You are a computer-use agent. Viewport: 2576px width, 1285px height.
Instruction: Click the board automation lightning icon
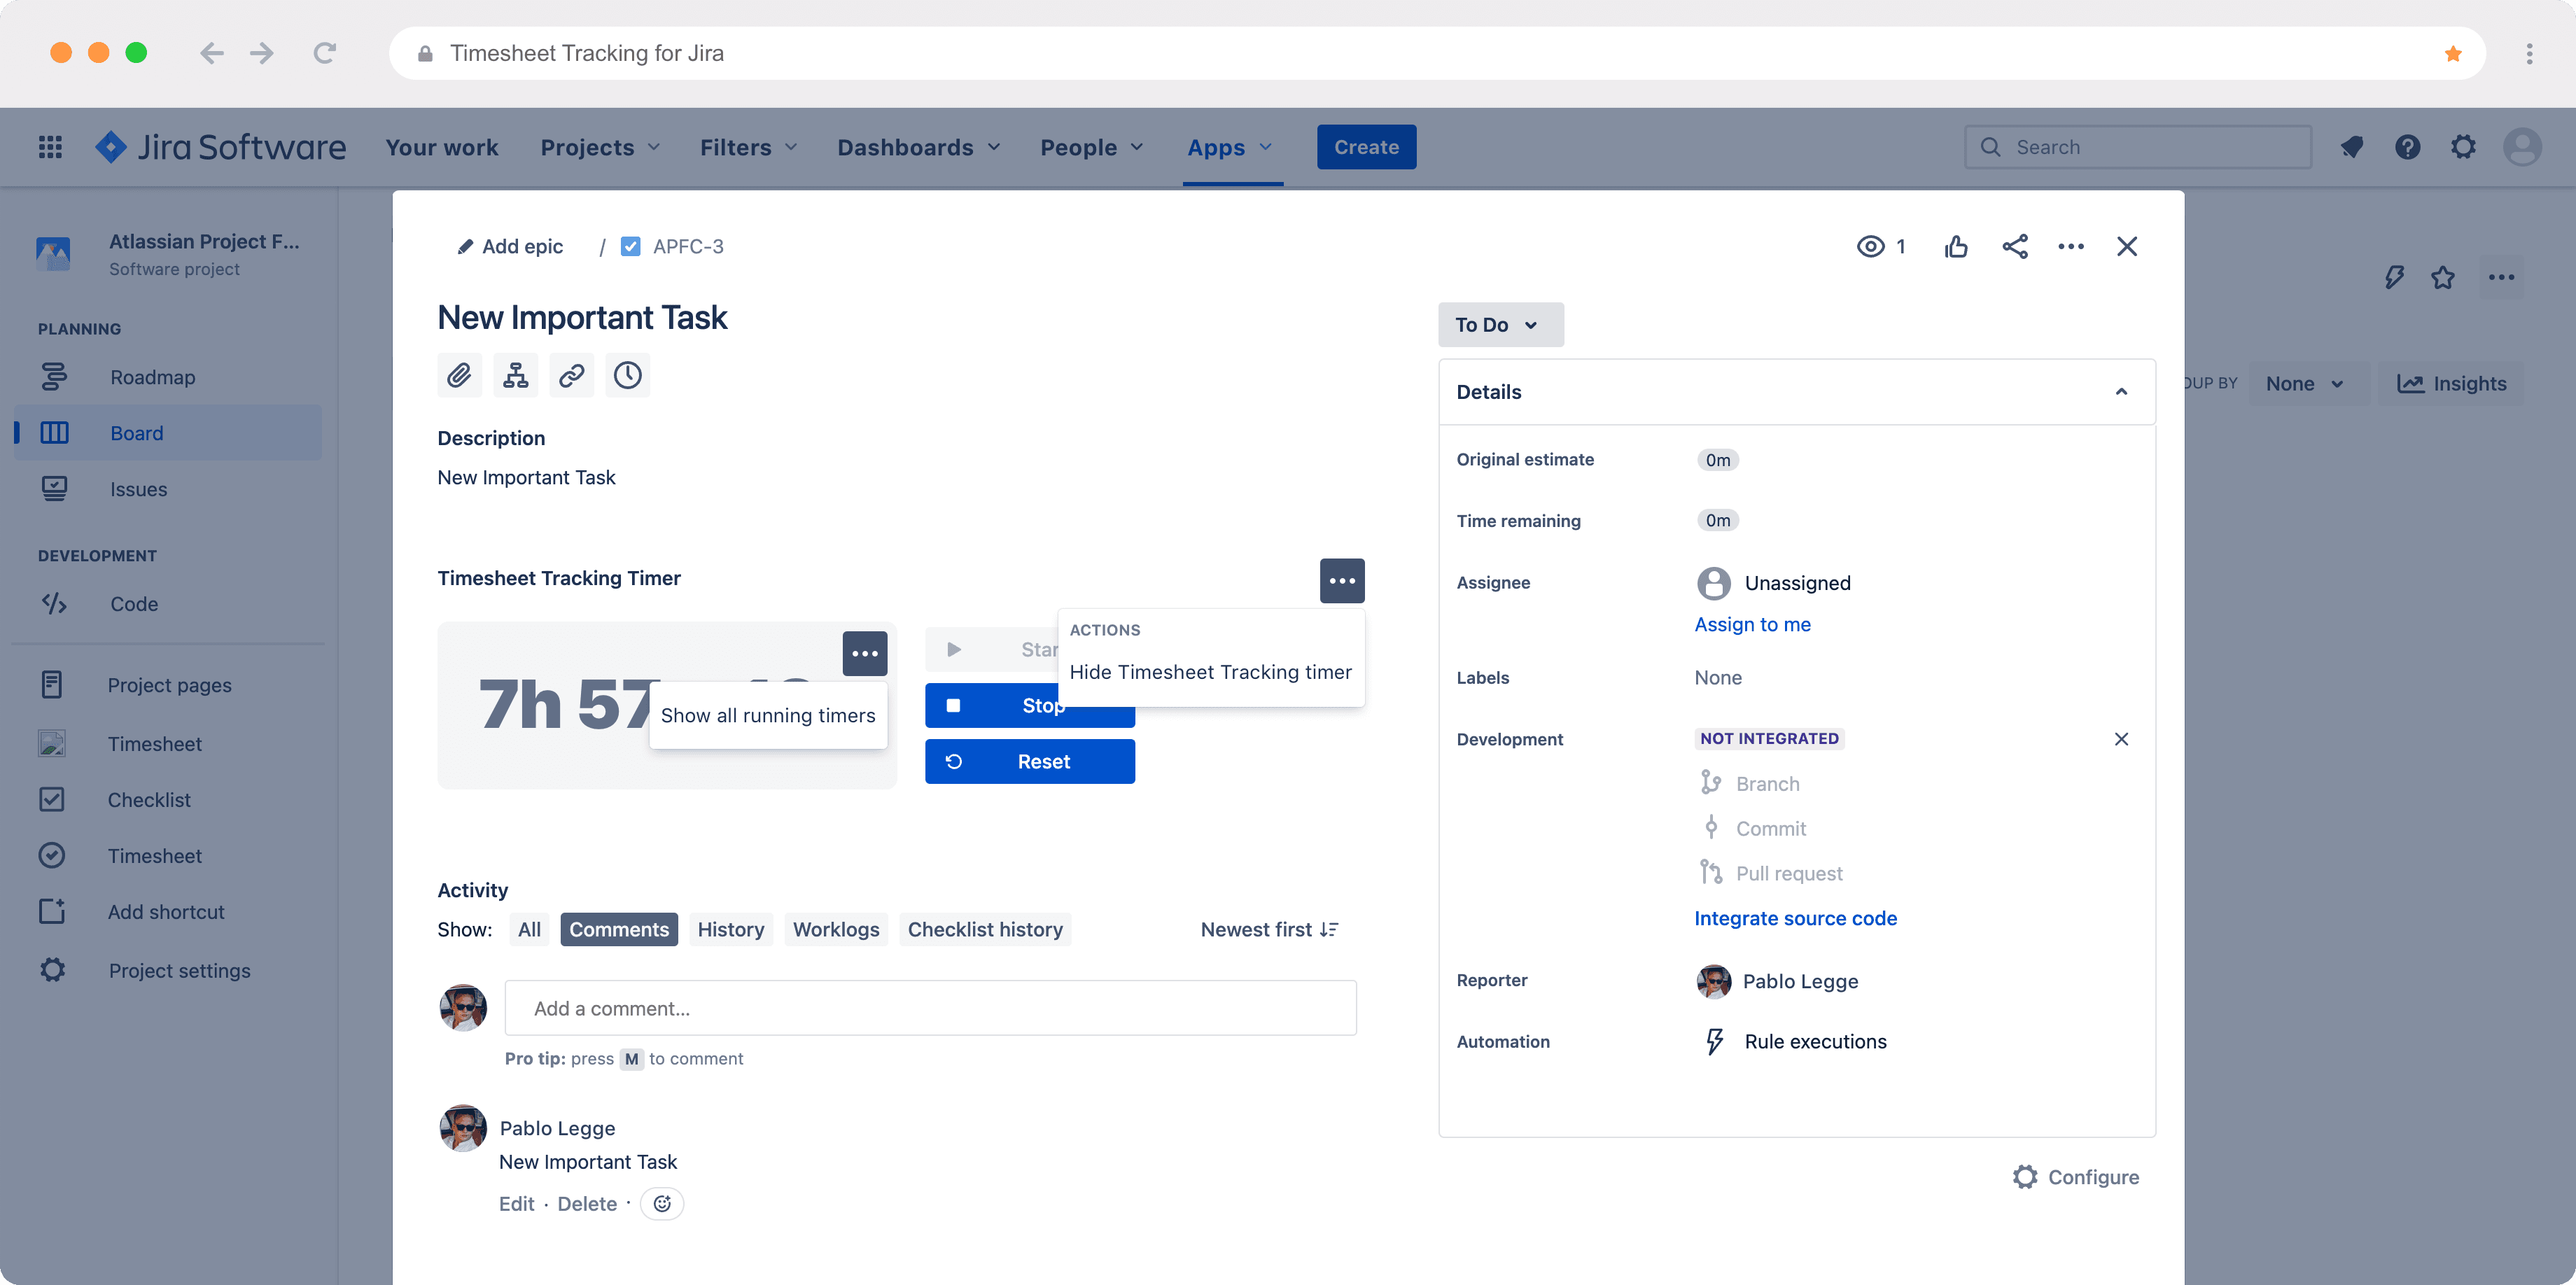click(2393, 277)
